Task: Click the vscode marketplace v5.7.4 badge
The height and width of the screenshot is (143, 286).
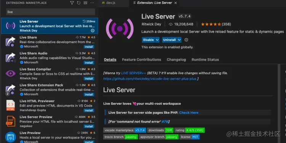Action: coord(125,130)
